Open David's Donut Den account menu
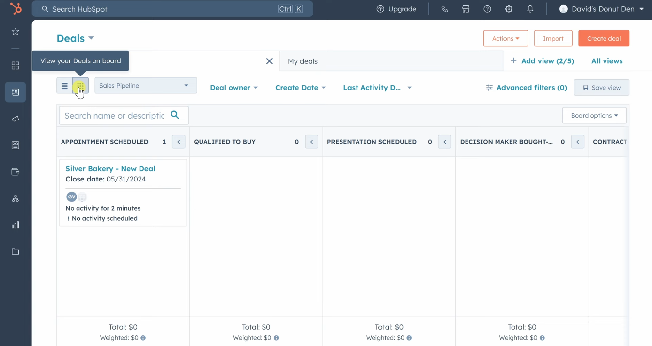This screenshot has height=346, width=652. pos(602,9)
